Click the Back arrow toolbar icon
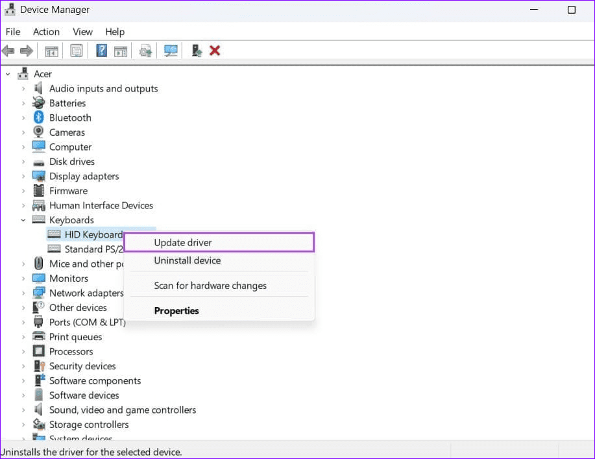The height and width of the screenshot is (459, 595). click(x=8, y=51)
